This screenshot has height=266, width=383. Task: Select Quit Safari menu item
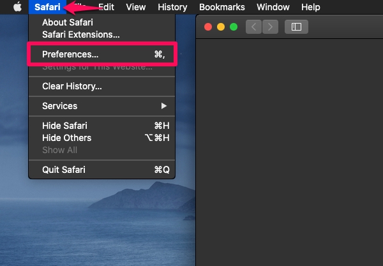coord(63,170)
